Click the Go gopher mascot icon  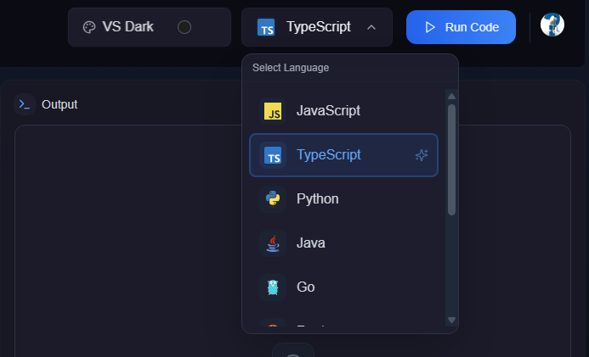pyautogui.click(x=273, y=287)
